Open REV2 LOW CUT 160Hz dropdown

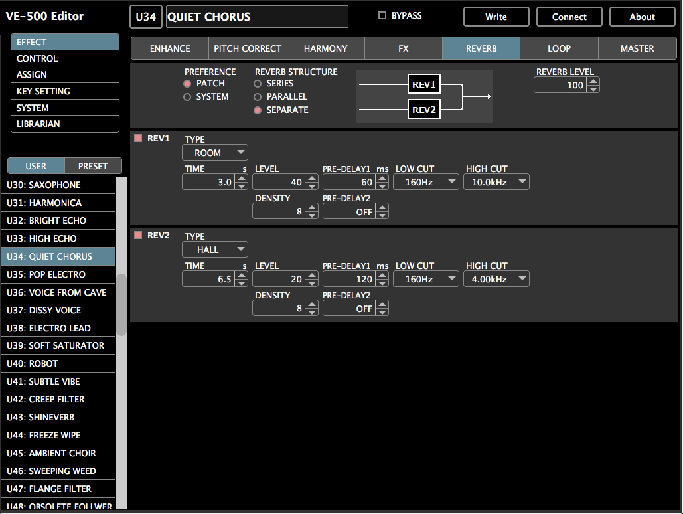[x=426, y=278]
